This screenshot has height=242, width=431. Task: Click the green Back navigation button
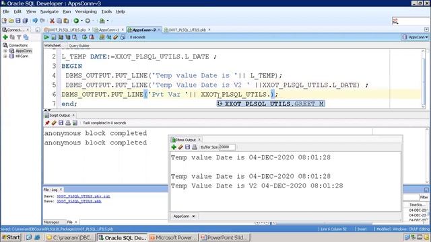click(x=76, y=21)
